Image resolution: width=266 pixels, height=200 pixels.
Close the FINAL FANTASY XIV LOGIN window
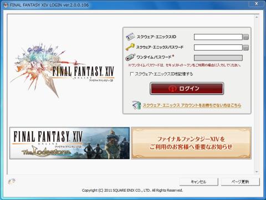(x=257, y=3)
